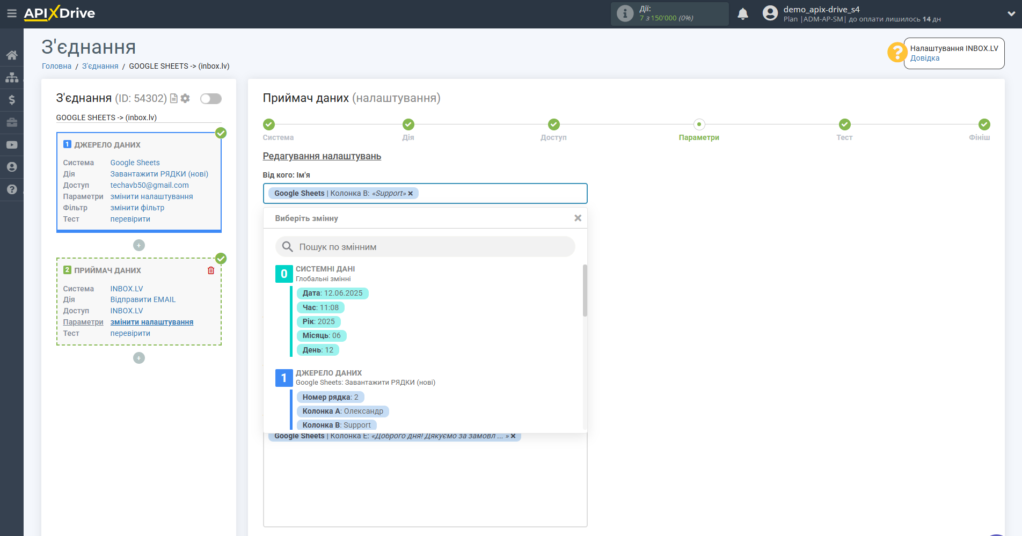The width and height of the screenshot is (1022, 536).
Task: Go to the Фініш step
Action: [x=984, y=124]
